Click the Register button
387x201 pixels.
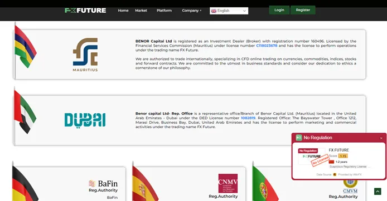303,10
